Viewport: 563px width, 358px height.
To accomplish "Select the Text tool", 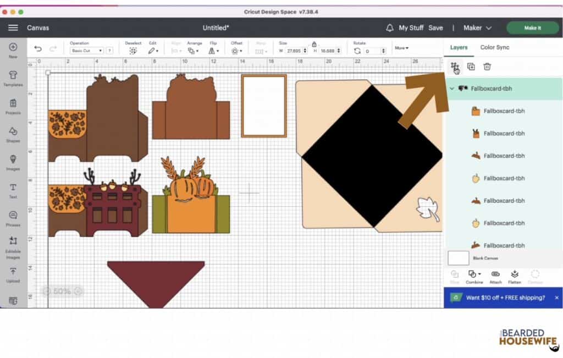I will tap(13, 190).
